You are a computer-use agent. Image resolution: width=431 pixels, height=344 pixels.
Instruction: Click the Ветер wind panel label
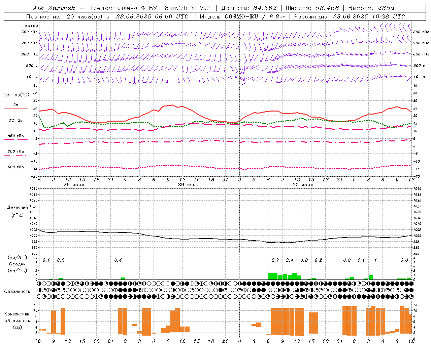click(31, 26)
